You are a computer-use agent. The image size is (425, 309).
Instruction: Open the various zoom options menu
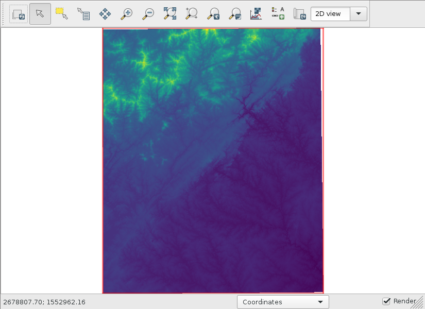(x=235, y=14)
